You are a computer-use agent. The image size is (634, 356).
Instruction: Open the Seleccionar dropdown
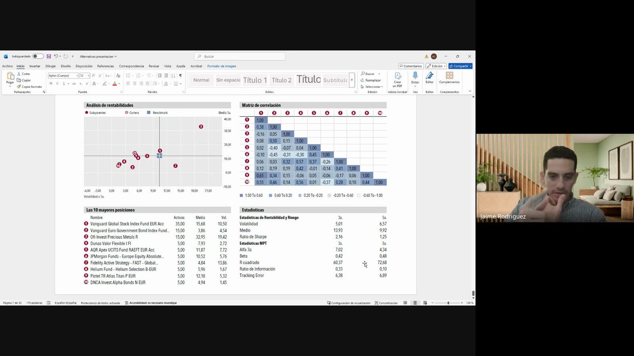click(x=372, y=87)
